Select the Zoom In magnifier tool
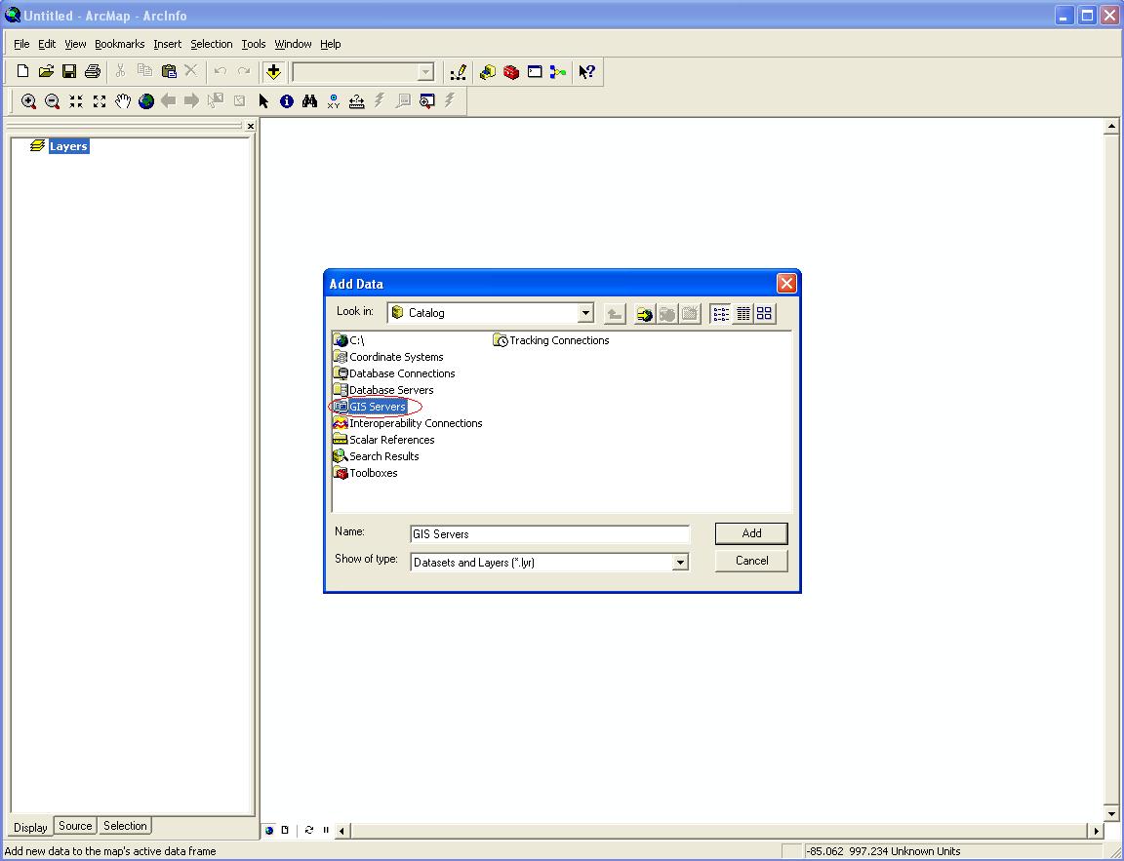The height and width of the screenshot is (861, 1124). [x=28, y=101]
